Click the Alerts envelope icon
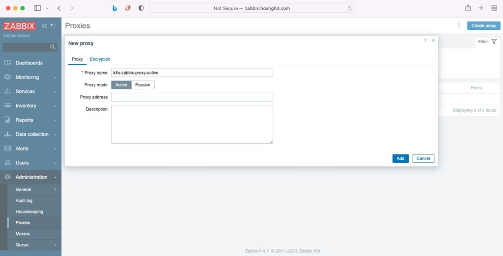This screenshot has width=503, height=256. coord(7,148)
